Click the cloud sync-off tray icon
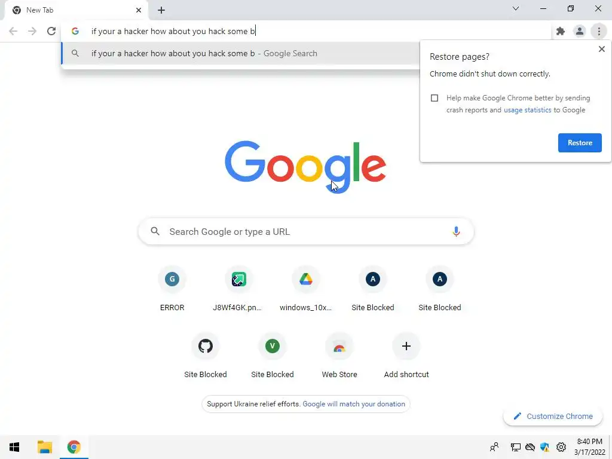The image size is (612, 459). pos(530,447)
